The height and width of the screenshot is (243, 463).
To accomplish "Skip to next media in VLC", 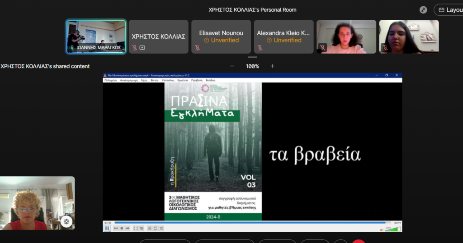I will click(x=127, y=229).
